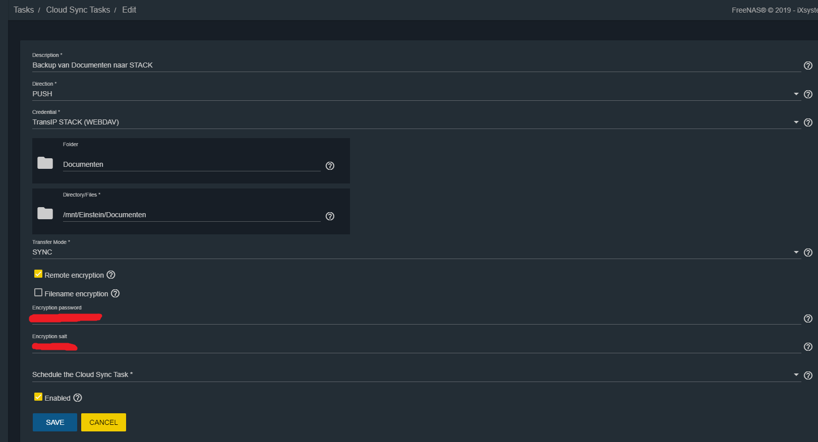Expand the Credential dropdown for TransIP STACK

(414, 122)
